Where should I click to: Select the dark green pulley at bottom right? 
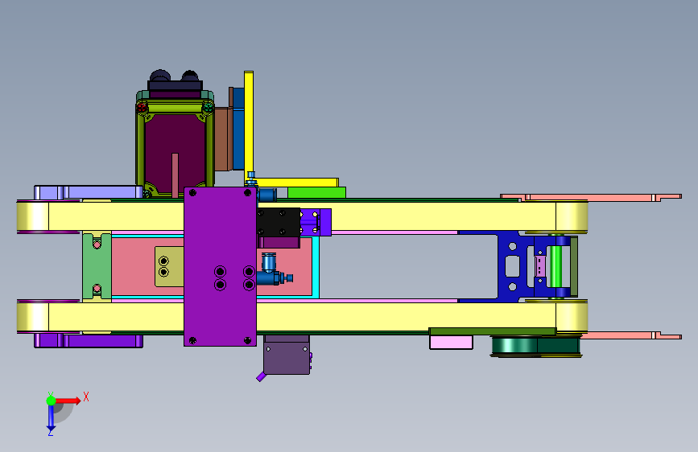(536, 346)
